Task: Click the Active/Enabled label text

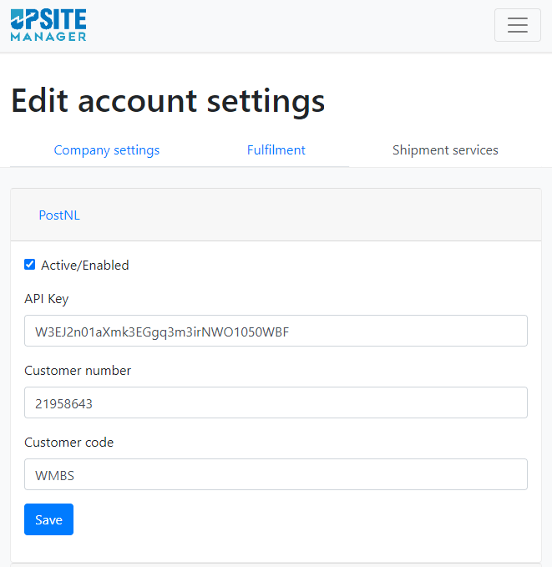Action: click(85, 265)
